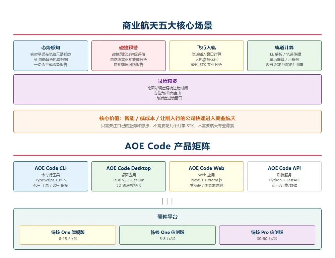This screenshot has height=258, width=335.
Task: Click the 轨道计算 card title
Action: point(284,48)
